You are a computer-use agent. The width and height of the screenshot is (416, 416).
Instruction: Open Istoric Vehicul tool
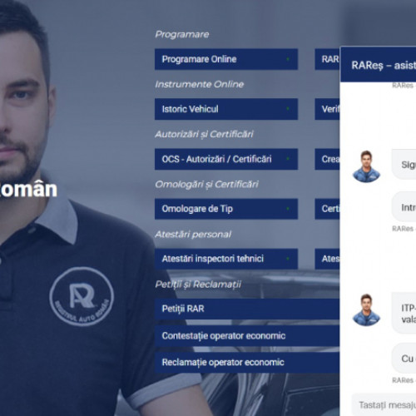(226, 109)
